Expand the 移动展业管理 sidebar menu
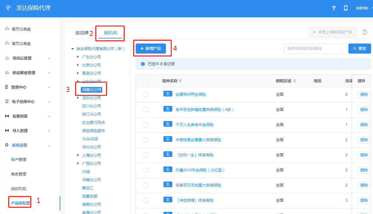Screen dimensions: 373x214 click(x=49, y=73)
